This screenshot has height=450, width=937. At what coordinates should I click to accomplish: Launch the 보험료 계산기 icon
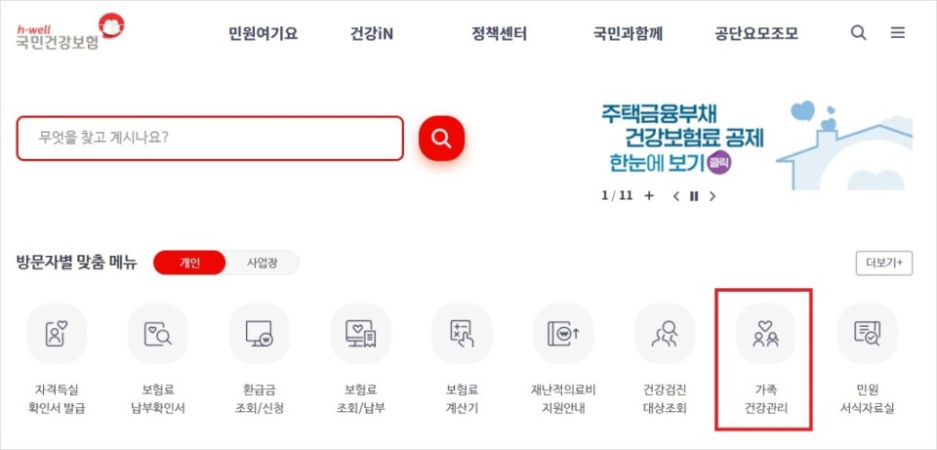coord(462,334)
